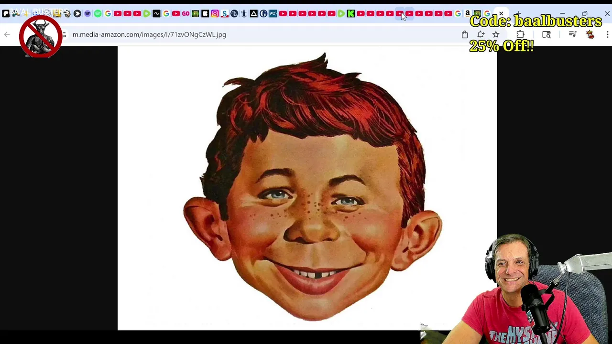Switch to the black triangle icon tab

[x=254, y=13]
